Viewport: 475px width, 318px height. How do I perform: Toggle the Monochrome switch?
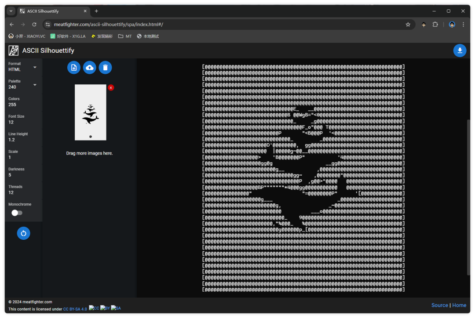point(17,213)
